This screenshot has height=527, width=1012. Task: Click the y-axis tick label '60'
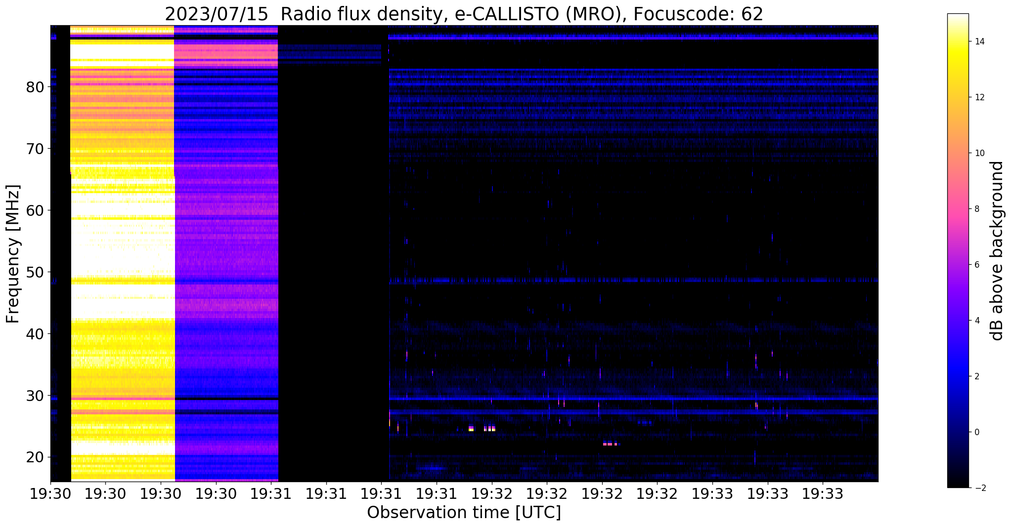(35, 211)
